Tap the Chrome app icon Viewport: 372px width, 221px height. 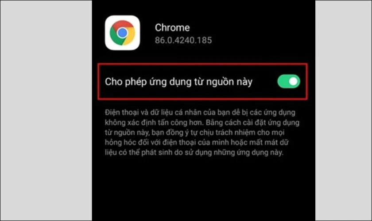coord(122,33)
